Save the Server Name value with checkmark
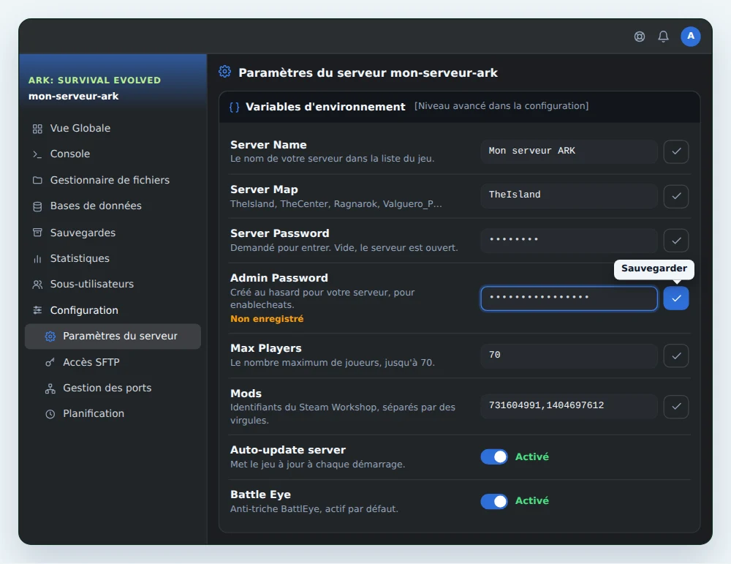731x564 pixels. coord(676,151)
